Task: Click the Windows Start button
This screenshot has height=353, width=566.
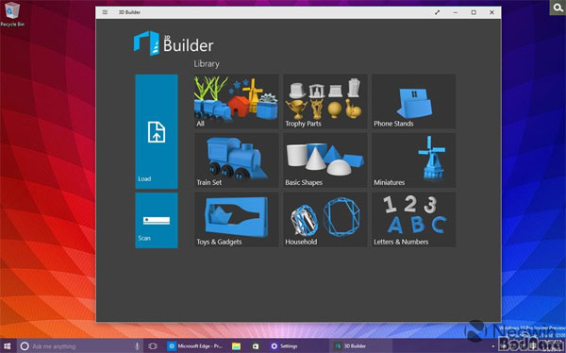Action: [x=8, y=346]
